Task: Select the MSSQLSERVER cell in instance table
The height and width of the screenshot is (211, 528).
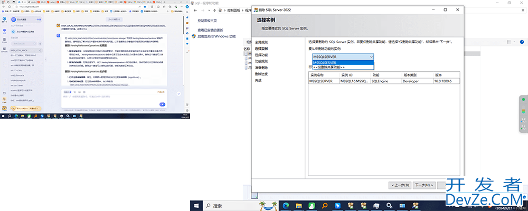Action: pos(324,81)
